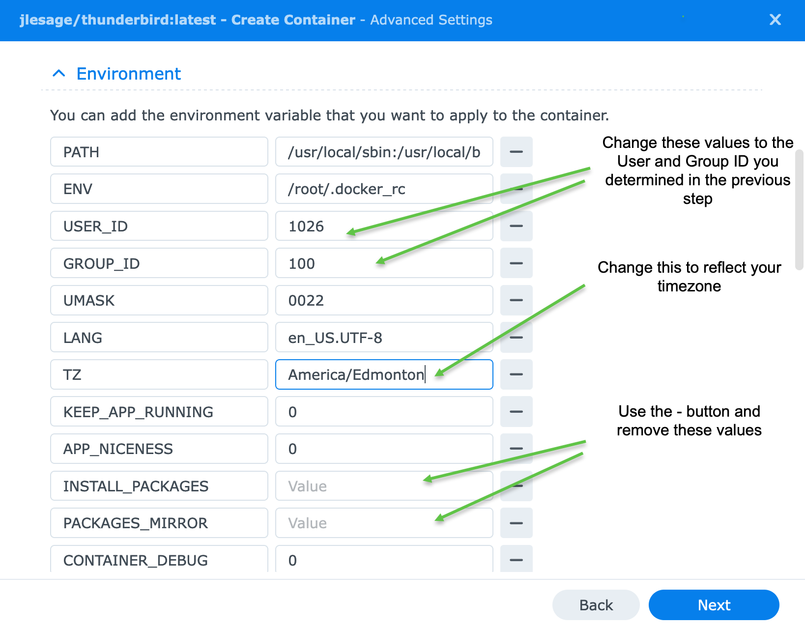
Task: Click the TZ variable name field
Action: [x=159, y=374]
